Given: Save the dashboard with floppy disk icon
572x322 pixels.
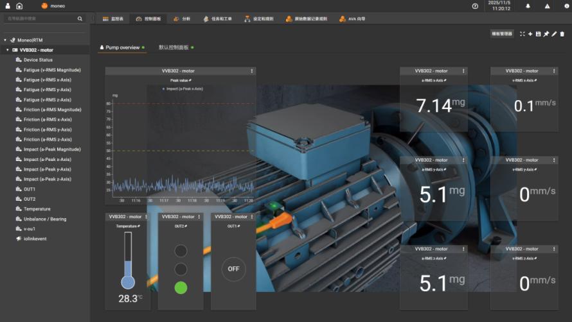Looking at the screenshot, I should click(538, 34).
